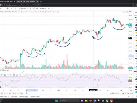Screen dimensions: 137x103
Task: Select the 5D time range
Action: pyautogui.click(x=2, y=93)
